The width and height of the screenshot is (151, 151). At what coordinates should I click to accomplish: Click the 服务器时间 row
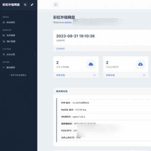(x=104, y=124)
